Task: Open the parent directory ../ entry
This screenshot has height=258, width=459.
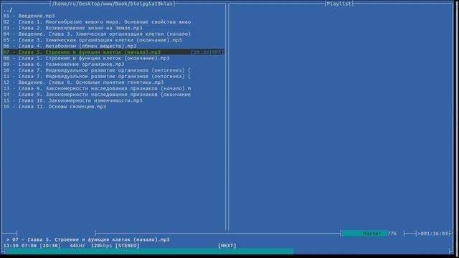Action: click(8, 10)
